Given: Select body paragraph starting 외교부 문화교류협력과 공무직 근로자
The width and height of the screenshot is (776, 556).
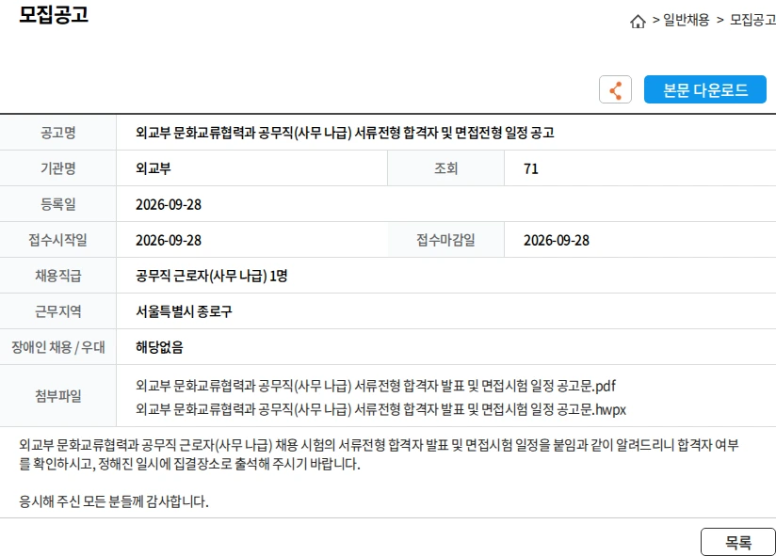Looking at the screenshot, I should pos(379,454).
